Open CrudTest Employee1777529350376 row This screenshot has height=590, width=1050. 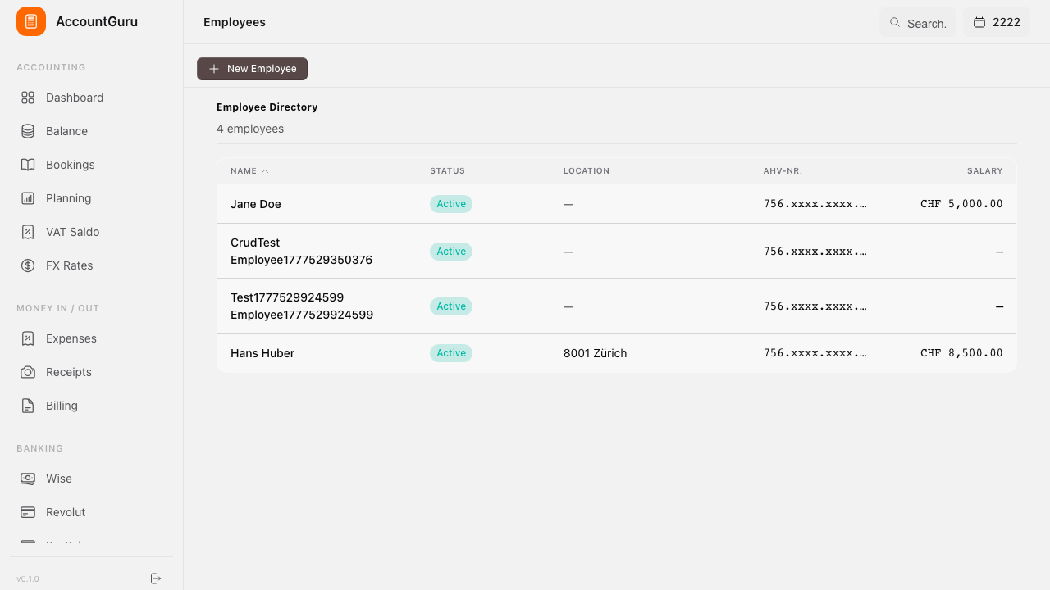click(x=617, y=252)
